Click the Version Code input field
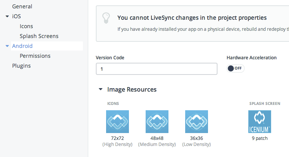The height and width of the screenshot is (157, 289). (156, 69)
